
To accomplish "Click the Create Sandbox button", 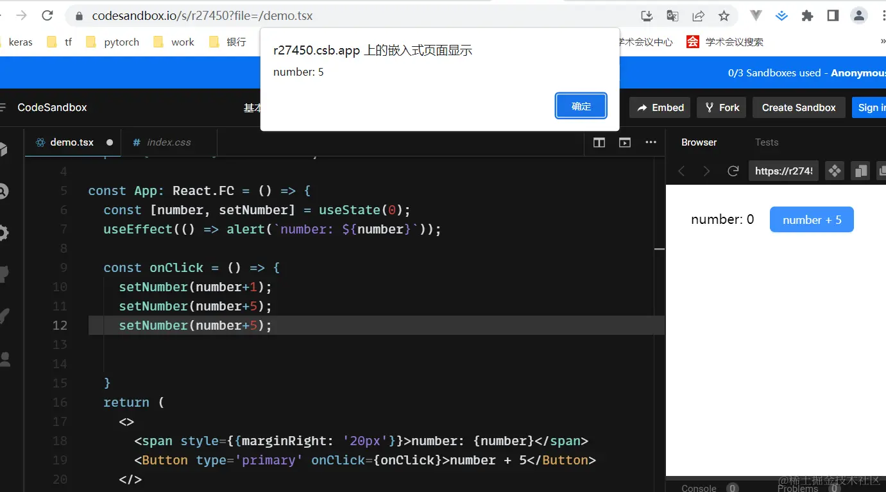I will [799, 107].
